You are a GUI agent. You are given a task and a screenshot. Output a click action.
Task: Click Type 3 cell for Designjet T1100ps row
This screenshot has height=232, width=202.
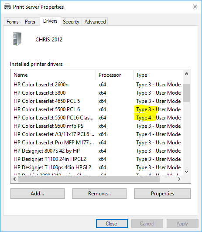click(x=158, y=167)
